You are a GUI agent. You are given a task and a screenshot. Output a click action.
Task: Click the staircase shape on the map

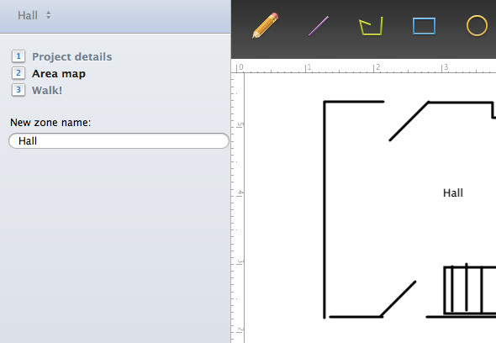pos(470,289)
